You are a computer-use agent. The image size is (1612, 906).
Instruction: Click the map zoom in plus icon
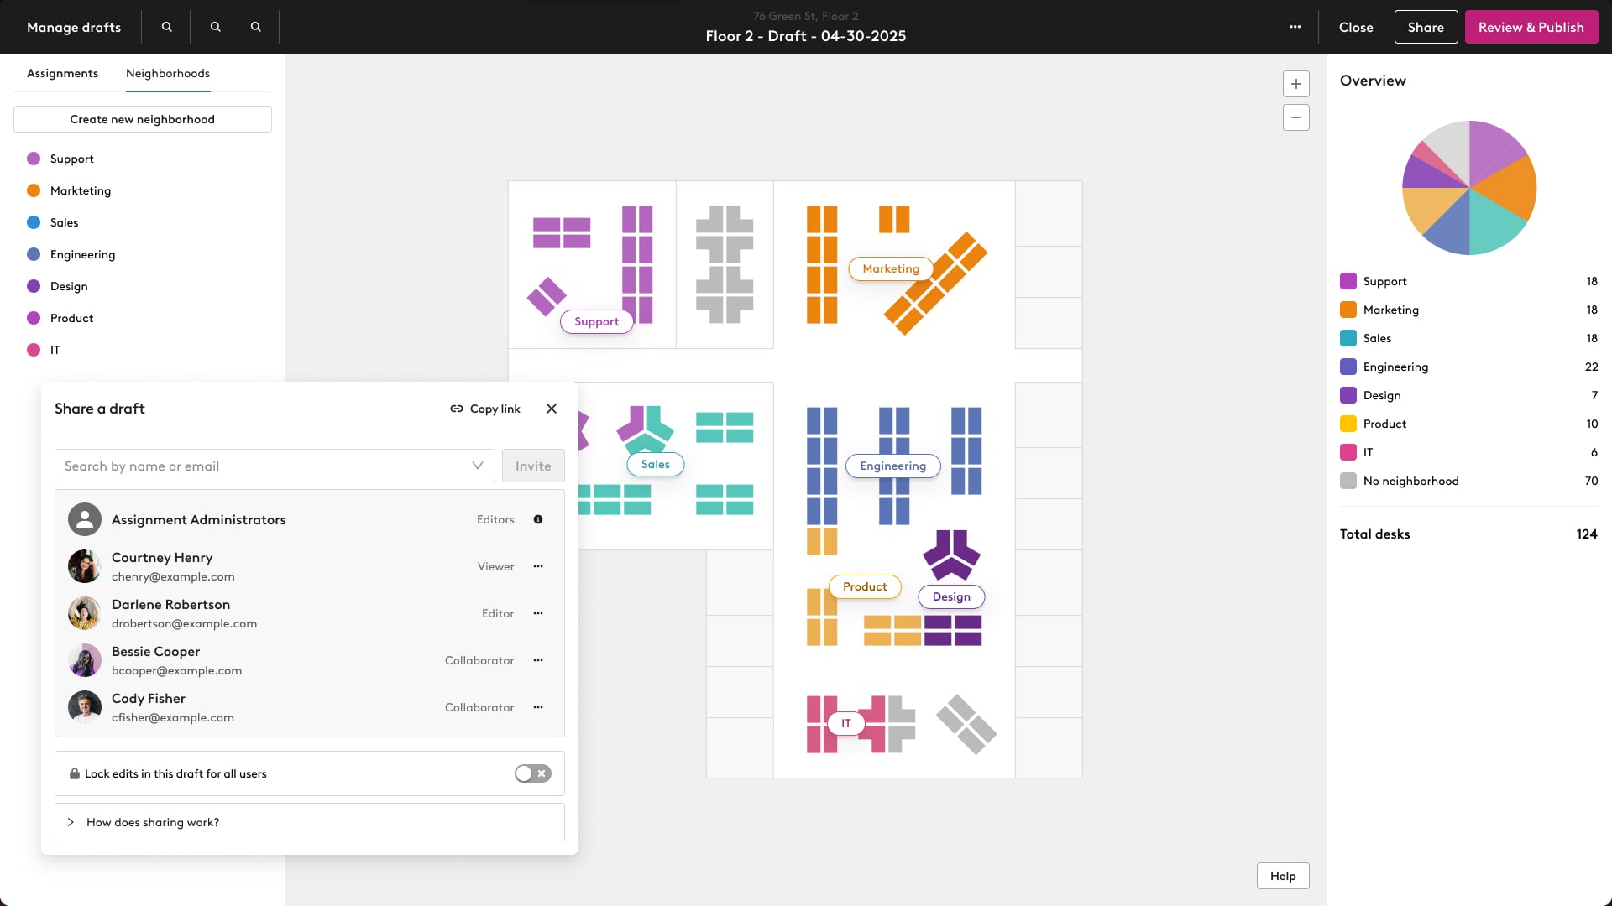pos(1295,84)
